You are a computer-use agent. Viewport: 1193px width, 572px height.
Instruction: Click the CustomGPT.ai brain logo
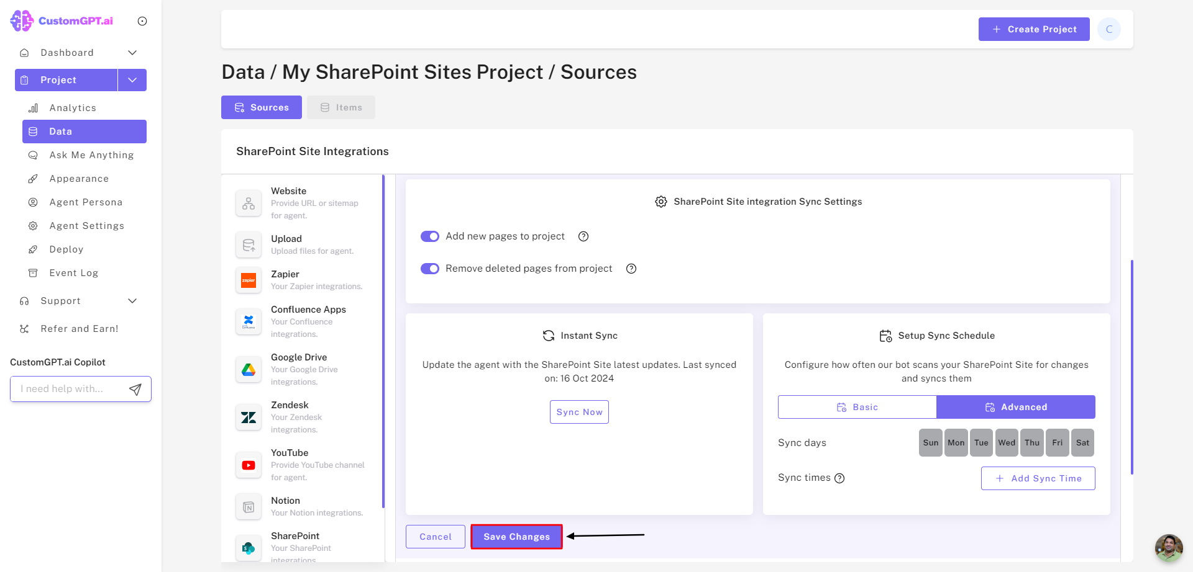click(x=22, y=21)
